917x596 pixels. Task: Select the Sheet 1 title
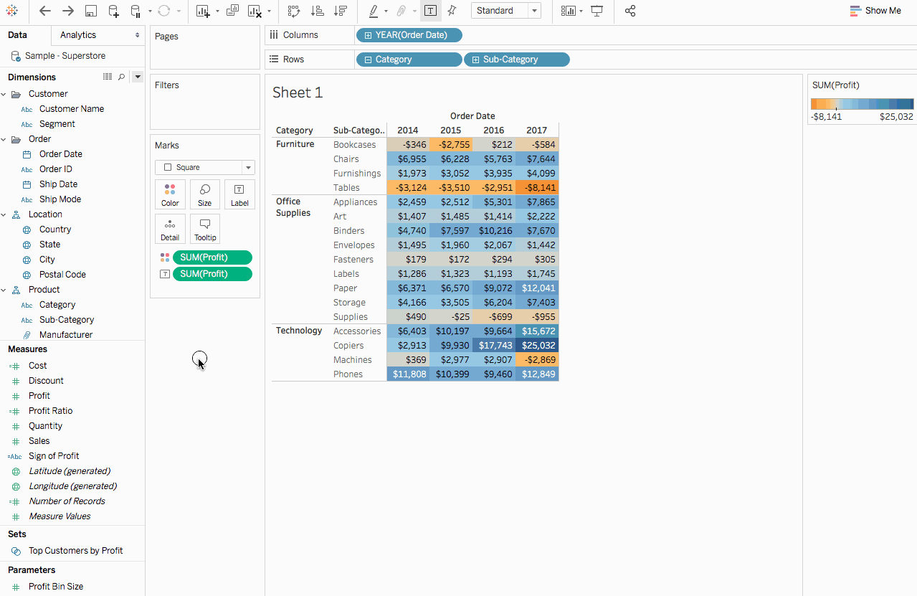pos(297,92)
